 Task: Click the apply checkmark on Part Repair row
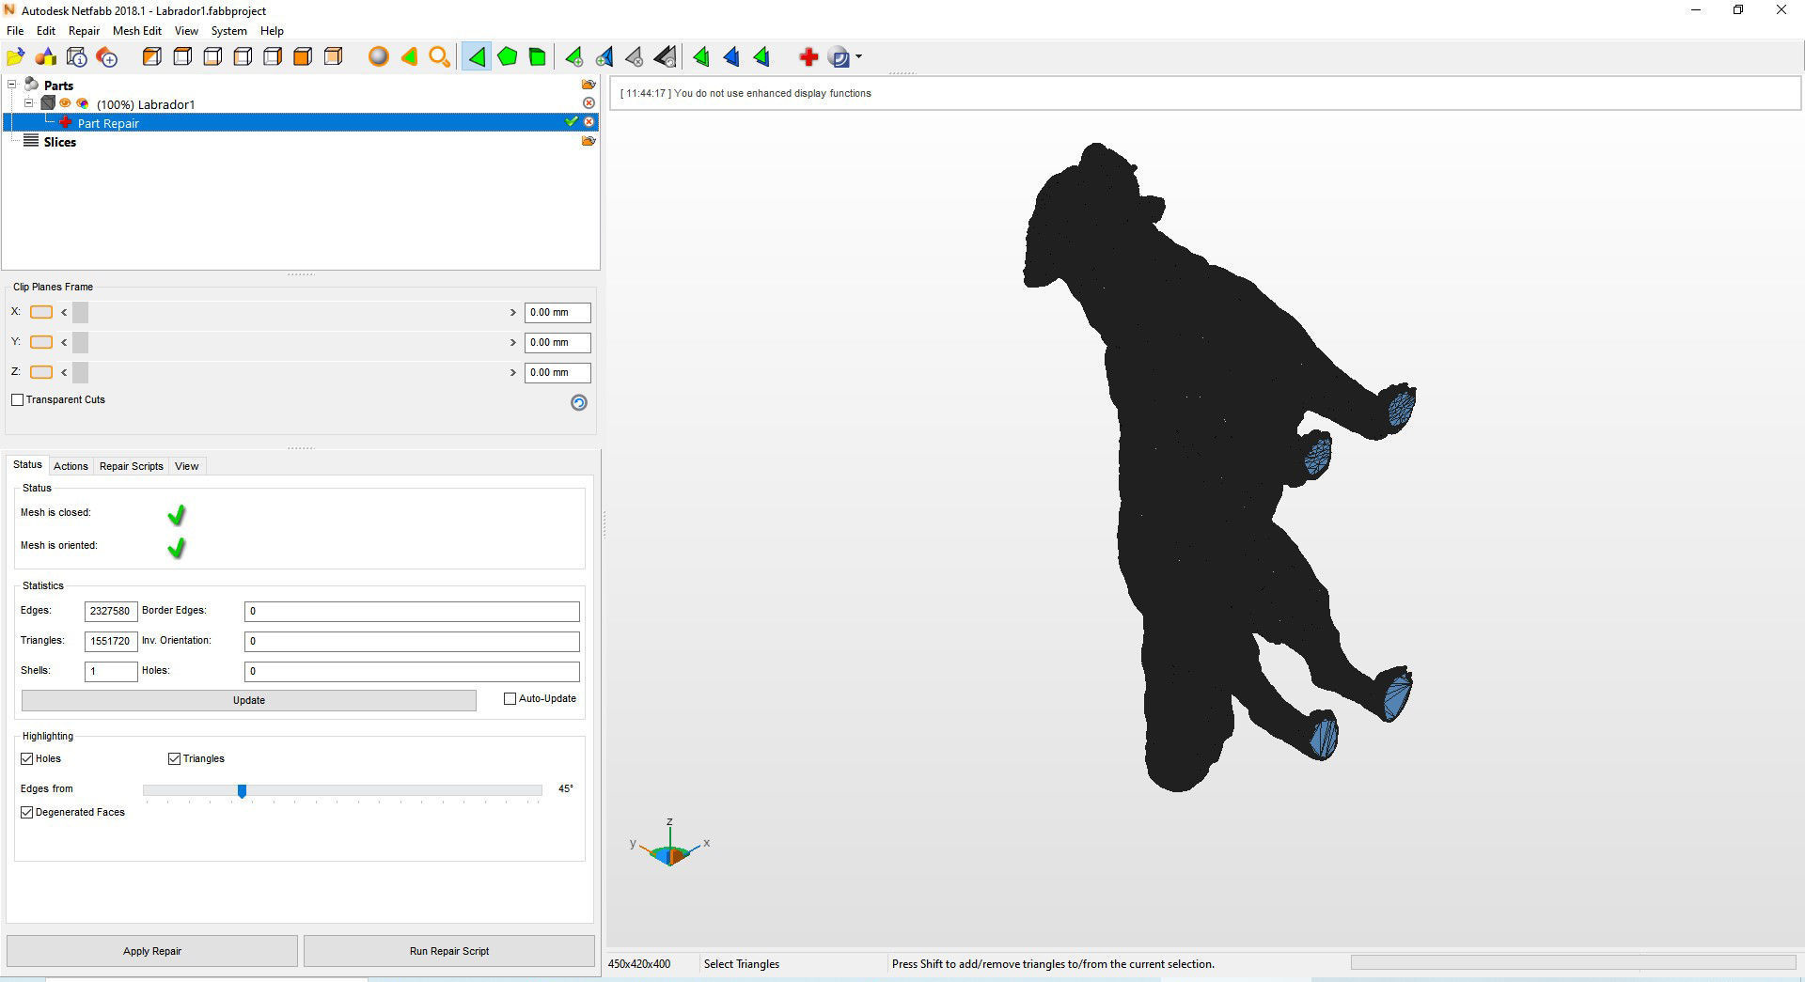572,121
